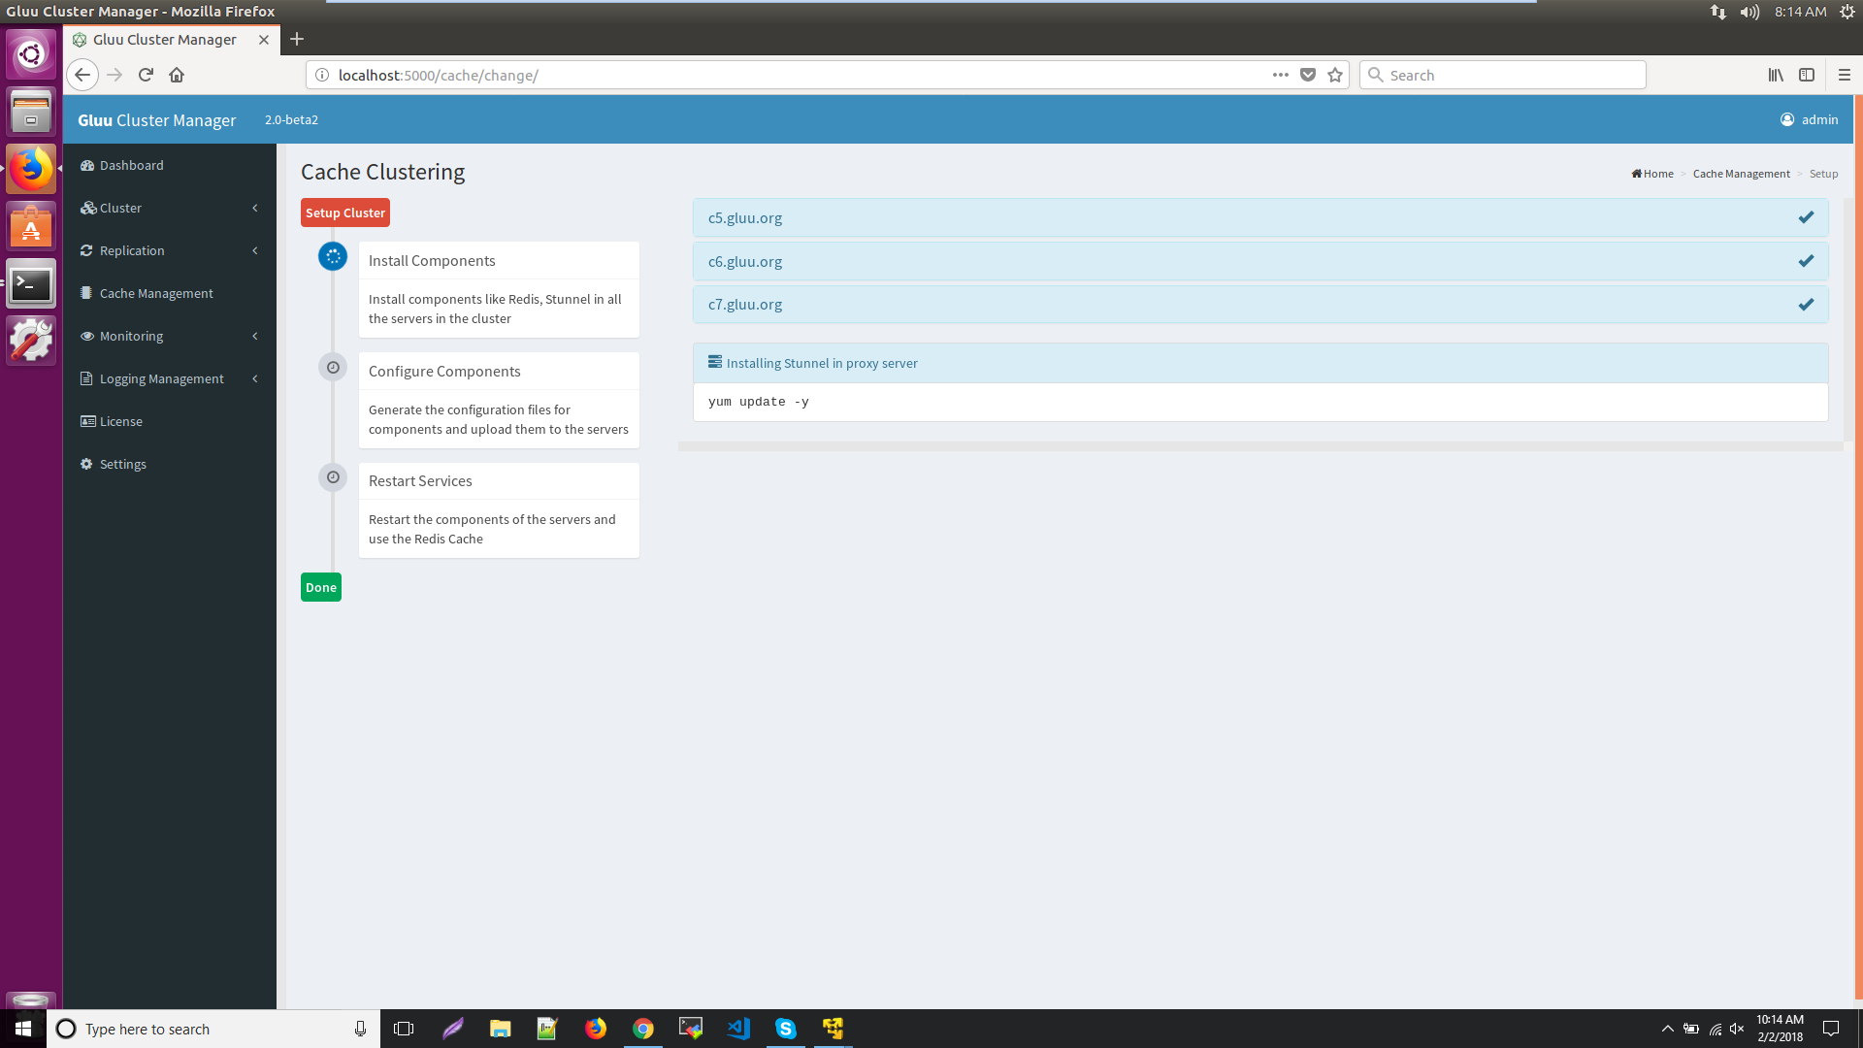Click the Settings gear icon

pyautogui.click(x=86, y=464)
